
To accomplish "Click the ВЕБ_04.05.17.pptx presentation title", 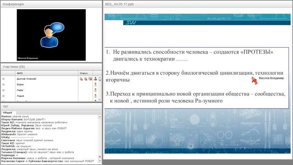I will point(119,4).
